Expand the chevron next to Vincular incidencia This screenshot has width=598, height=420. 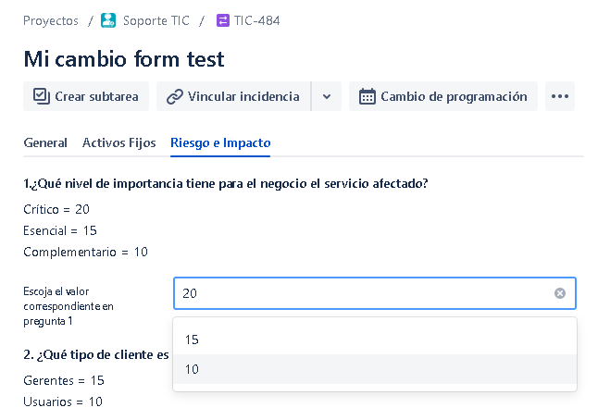pos(327,96)
